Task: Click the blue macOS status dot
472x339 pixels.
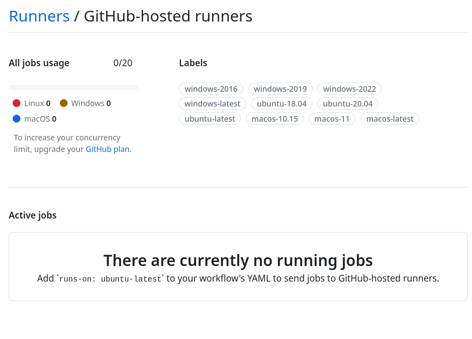Action: [16, 118]
